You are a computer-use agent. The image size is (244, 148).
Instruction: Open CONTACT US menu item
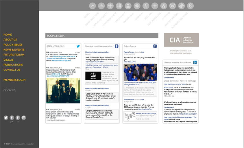tap(12, 70)
